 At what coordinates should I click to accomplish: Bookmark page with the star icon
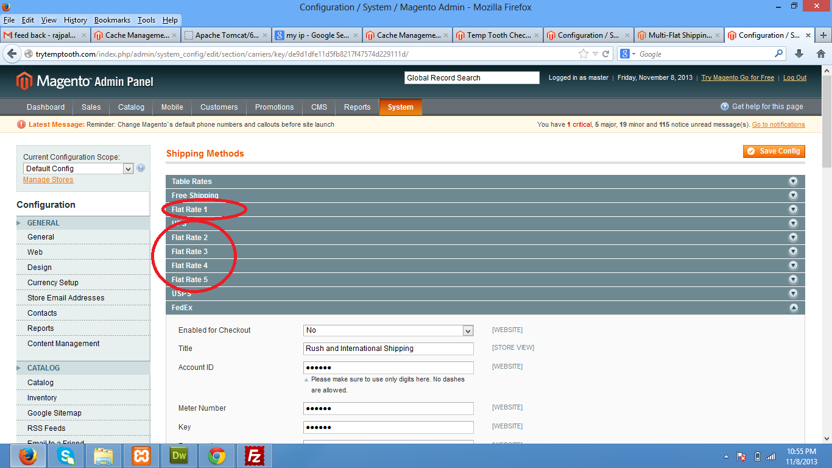(x=583, y=54)
